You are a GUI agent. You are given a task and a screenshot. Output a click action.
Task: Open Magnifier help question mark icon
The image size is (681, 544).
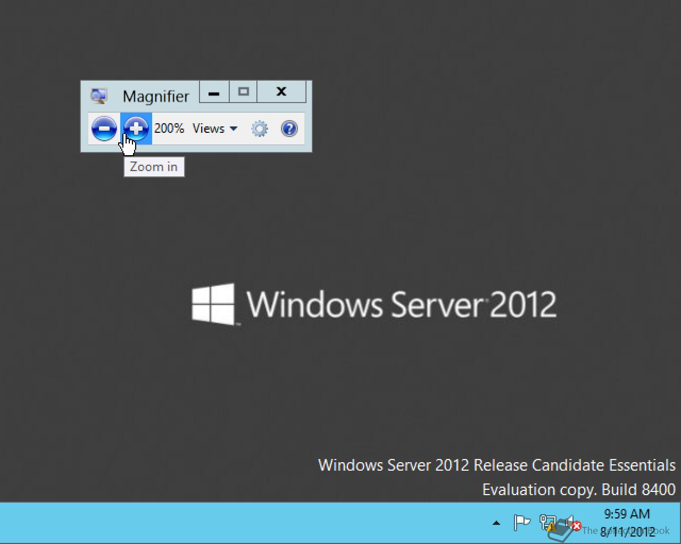point(289,129)
